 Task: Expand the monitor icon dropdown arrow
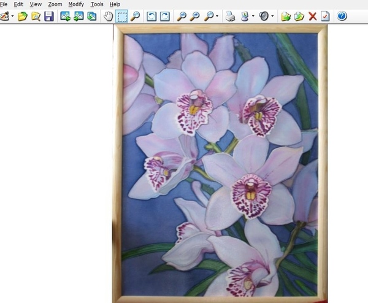click(253, 16)
